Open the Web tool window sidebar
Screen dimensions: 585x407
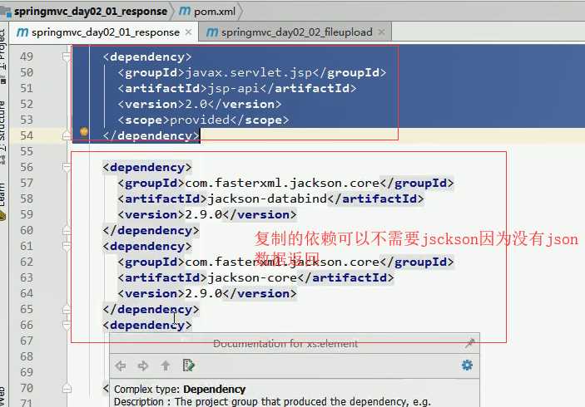(3, 396)
